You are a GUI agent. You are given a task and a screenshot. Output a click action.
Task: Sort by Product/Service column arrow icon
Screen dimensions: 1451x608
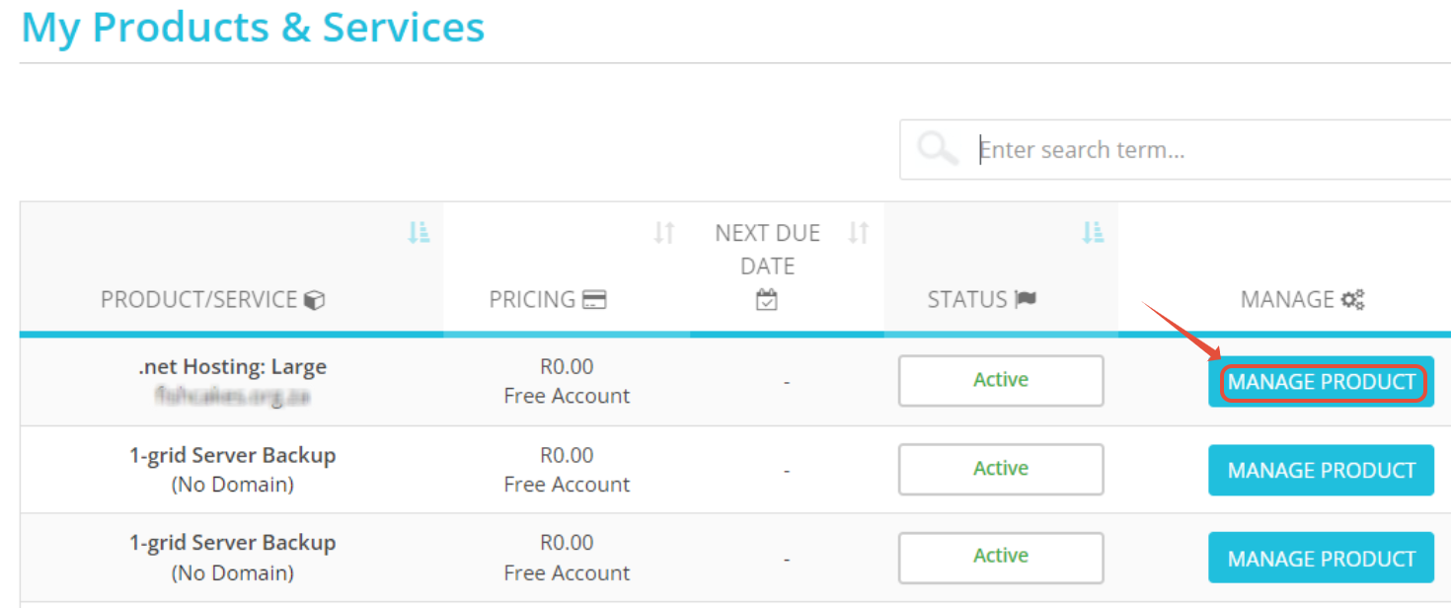(420, 233)
